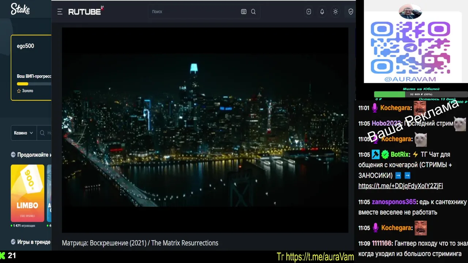The image size is (468, 263).
Task: Click the BotRix moderator tools badge
Action: pos(376,155)
